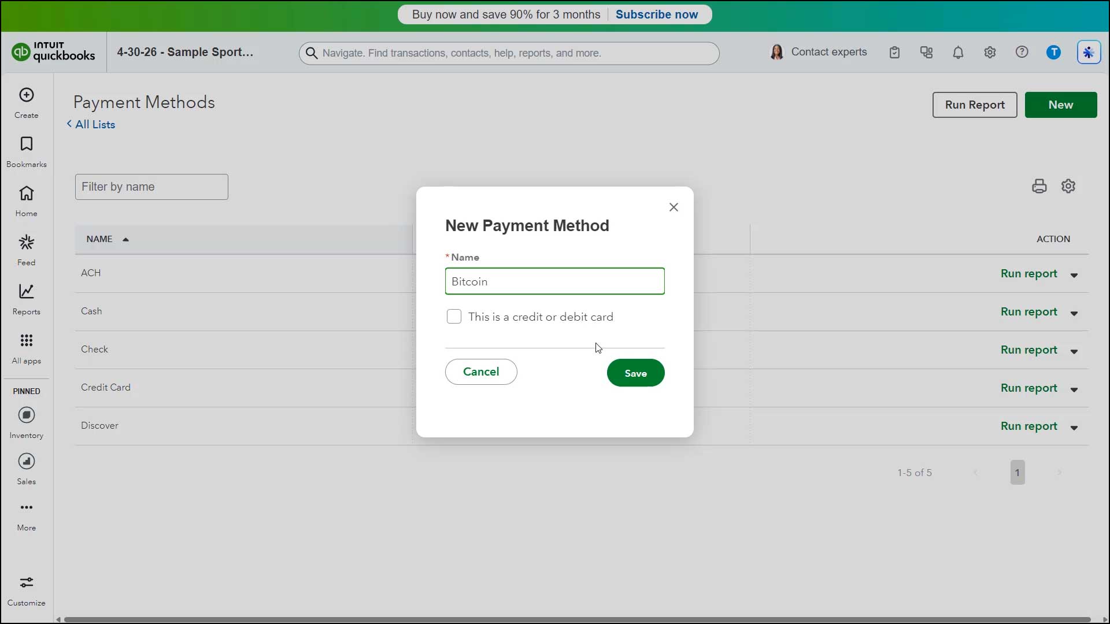
Task: Click the Filter by name field
Action: click(x=151, y=187)
